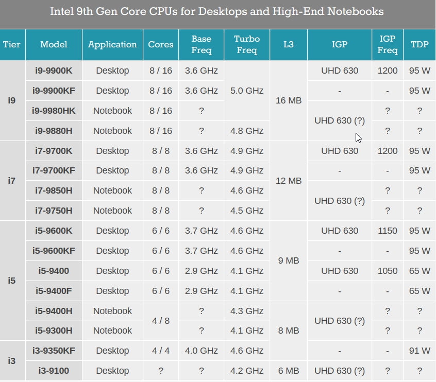Click the i7-9700KF model cell
Image resolution: width=436 pixels, height=382 pixels.
pyautogui.click(x=53, y=170)
